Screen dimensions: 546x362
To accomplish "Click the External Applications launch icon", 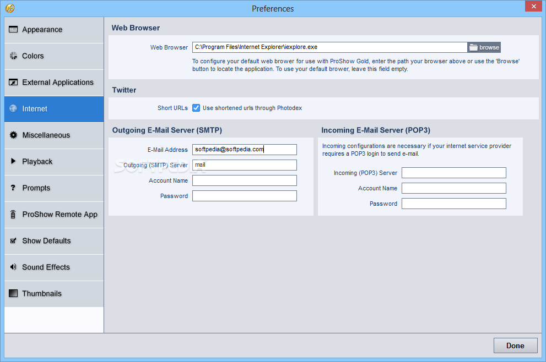I will click(x=13, y=82).
